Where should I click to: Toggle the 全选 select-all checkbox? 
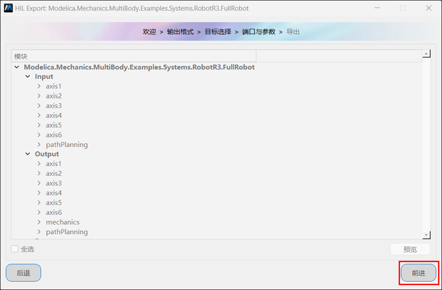[x=15, y=249]
